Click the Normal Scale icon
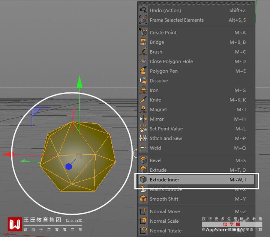This screenshot has width=270, height=237. coord(143,221)
